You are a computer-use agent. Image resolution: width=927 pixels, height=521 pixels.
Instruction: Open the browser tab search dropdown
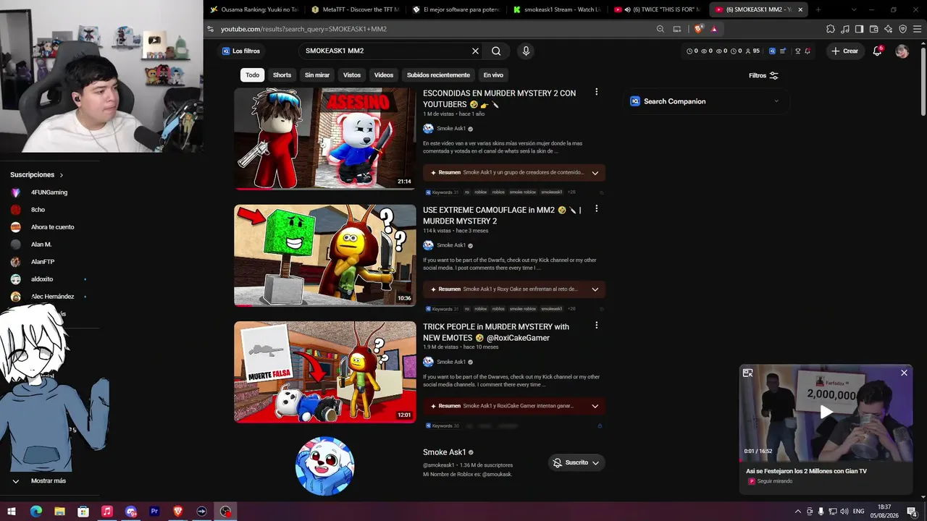point(854,9)
